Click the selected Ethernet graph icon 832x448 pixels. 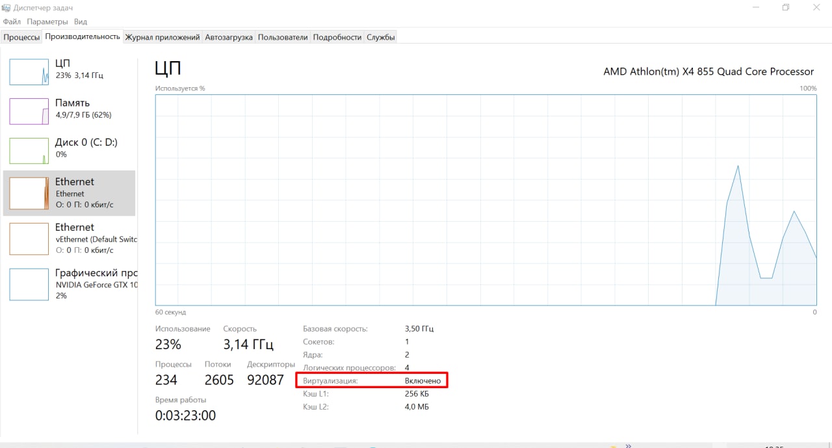tap(29, 193)
